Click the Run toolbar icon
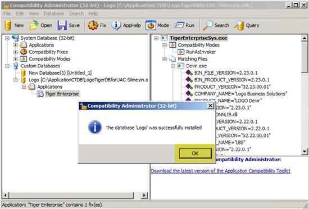The image size is (309, 209). pos(179,25)
